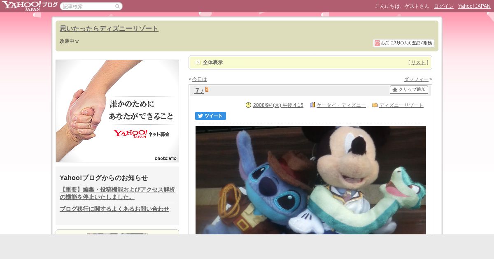
Task: Click the search magnifier icon
Action: (117, 6)
